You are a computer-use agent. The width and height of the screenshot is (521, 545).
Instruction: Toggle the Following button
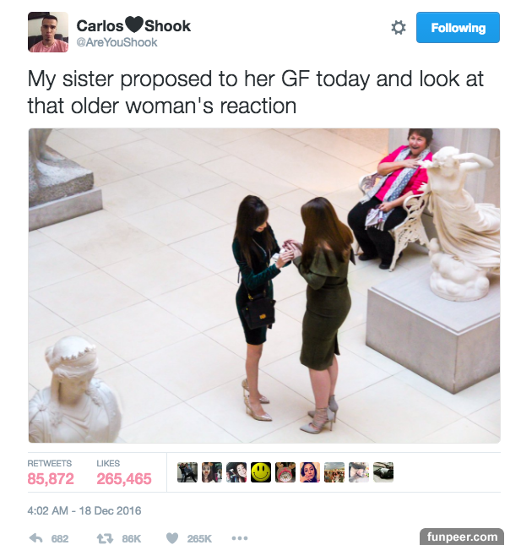(x=458, y=27)
